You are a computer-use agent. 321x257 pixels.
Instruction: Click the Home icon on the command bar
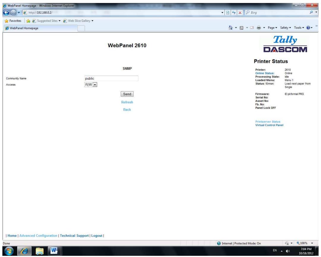(230, 27)
